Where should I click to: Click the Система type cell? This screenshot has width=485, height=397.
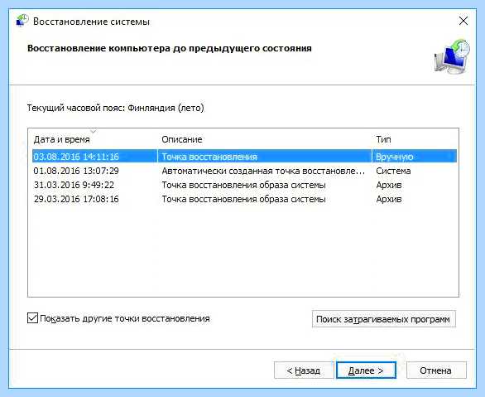tap(393, 171)
